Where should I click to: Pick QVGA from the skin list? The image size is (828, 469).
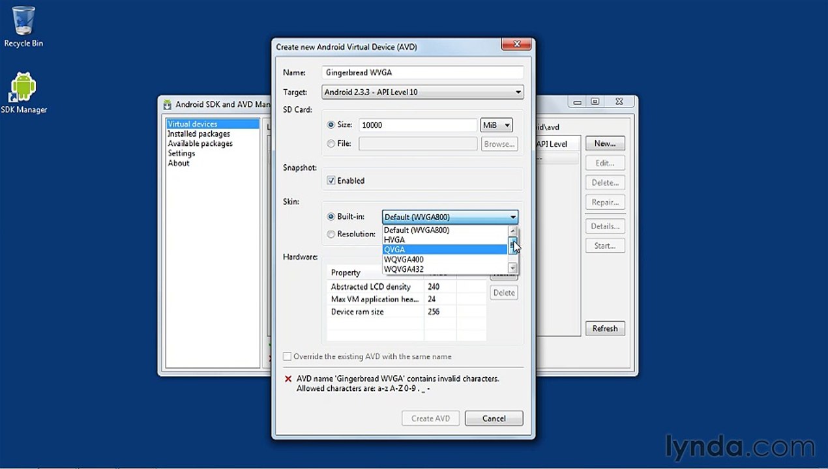point(445,249)
